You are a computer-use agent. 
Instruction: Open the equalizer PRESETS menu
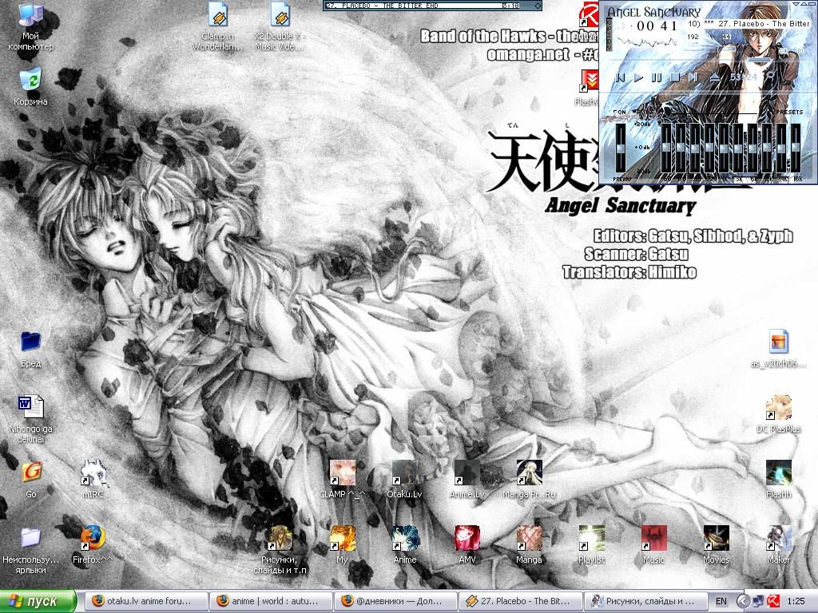tap(790, 112)
